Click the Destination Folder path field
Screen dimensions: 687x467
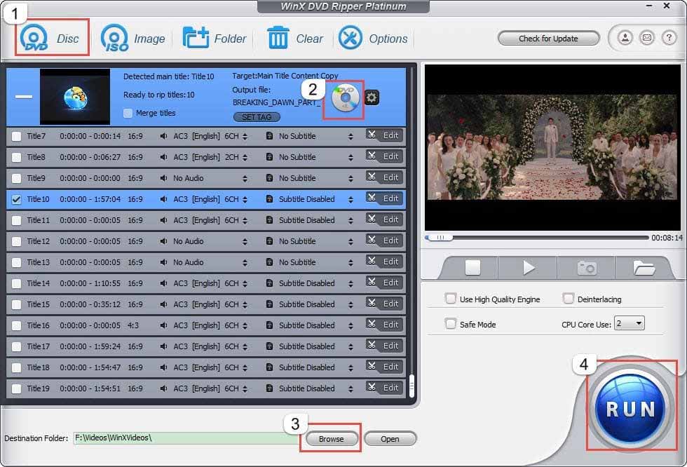(186, 438)
